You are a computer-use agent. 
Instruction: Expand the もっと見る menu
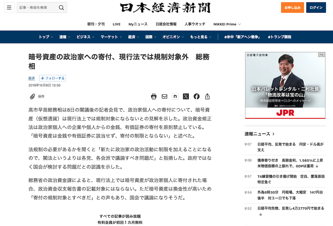click(201, 37)
